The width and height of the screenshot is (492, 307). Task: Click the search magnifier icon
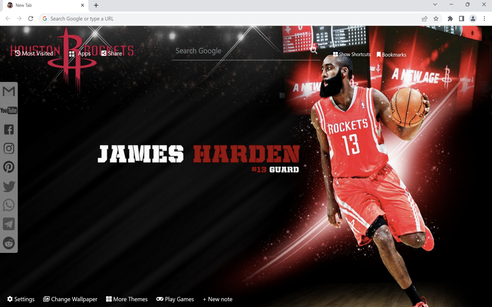tap(314, 50)
